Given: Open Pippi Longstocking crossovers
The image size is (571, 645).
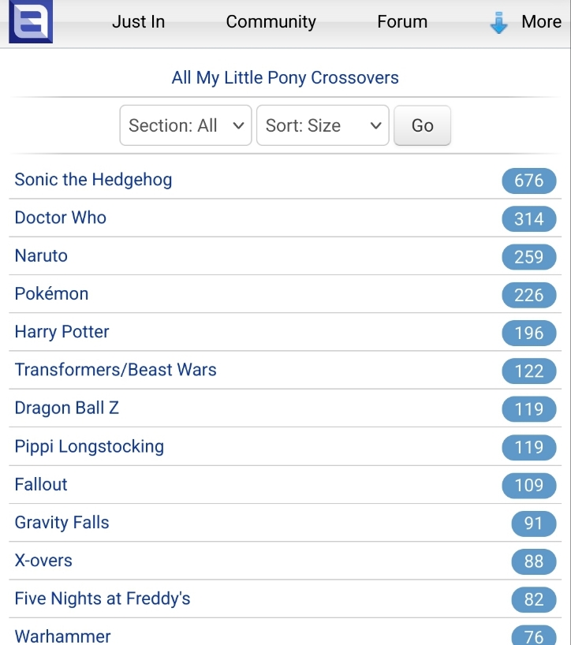Looking at the screenshot, I should pos(89,446).
